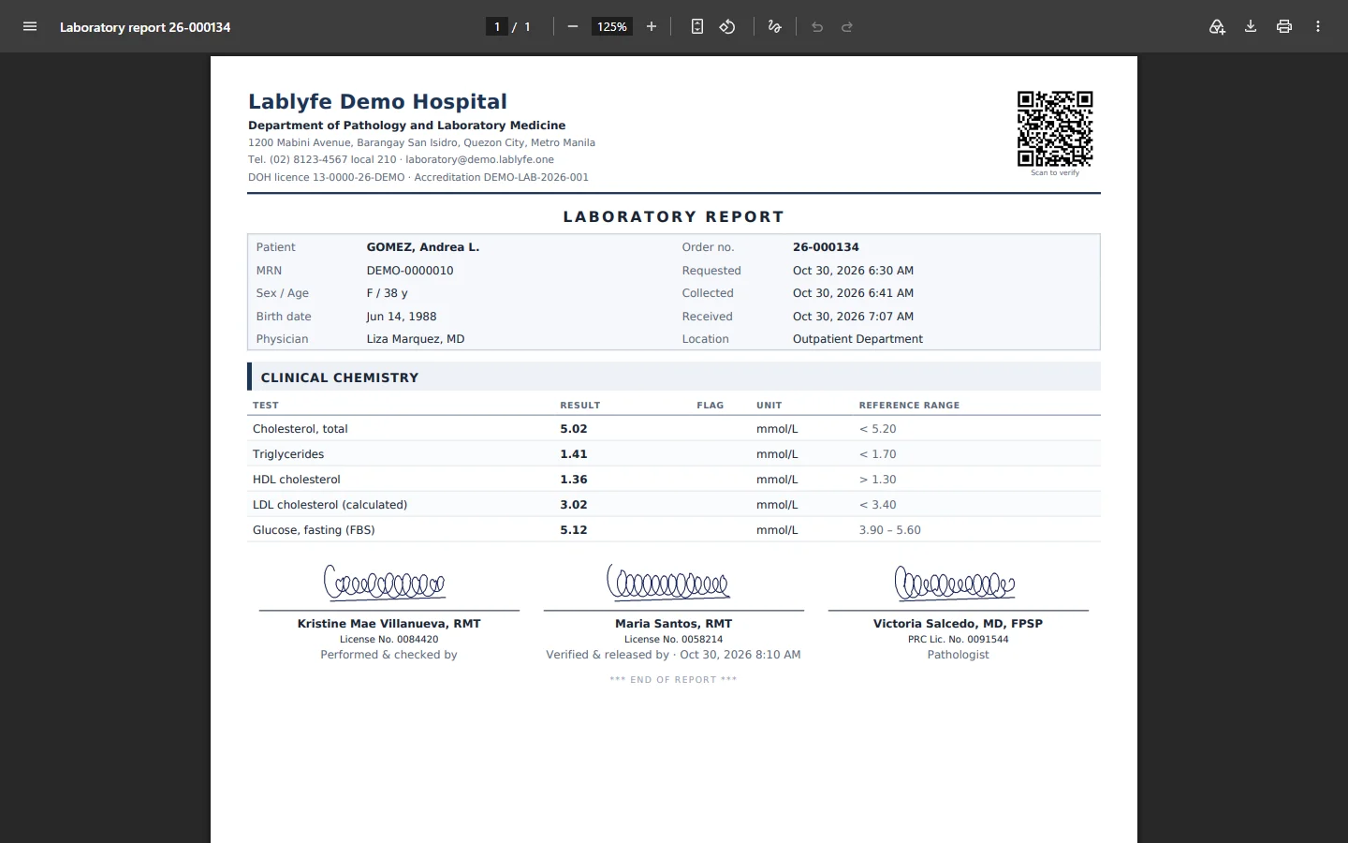
Task: Select the document title Laboratory report 26-000134
Action: click(x=145, y=27)
